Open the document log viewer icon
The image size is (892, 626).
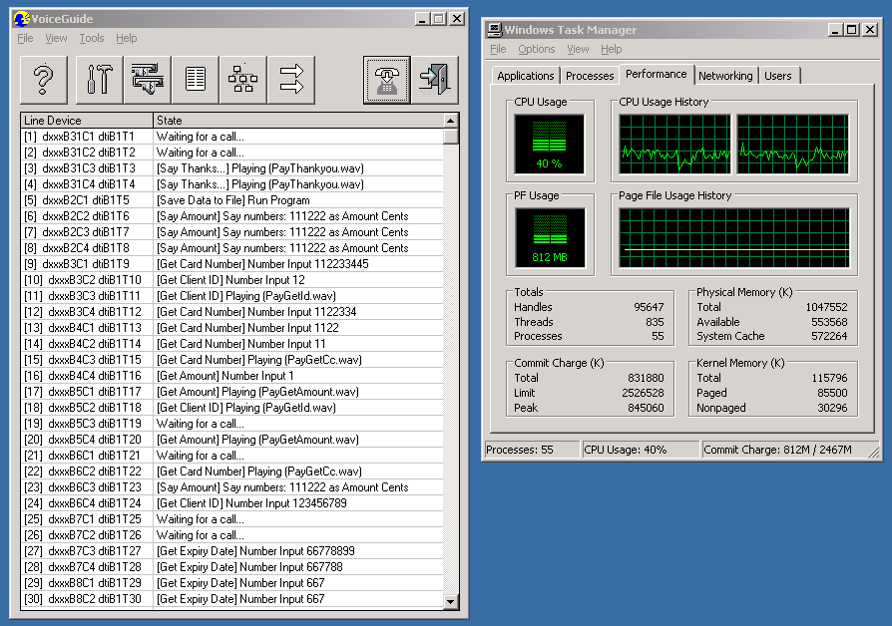point(196,80)
